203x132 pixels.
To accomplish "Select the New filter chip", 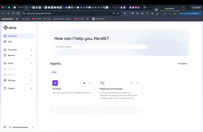I will (54, 72).
